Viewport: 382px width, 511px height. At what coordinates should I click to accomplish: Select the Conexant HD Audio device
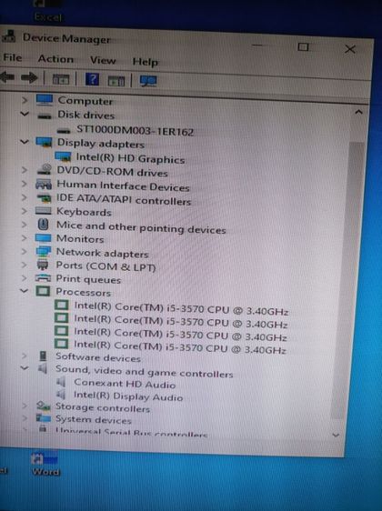[125, 384]
